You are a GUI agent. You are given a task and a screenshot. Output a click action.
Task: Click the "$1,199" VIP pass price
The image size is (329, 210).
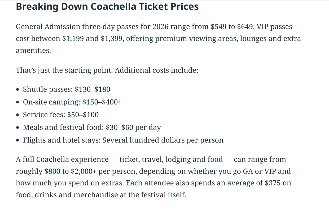click(73, 39)
